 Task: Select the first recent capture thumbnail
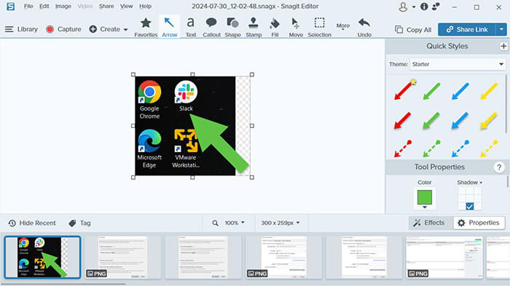coord(42,258)
